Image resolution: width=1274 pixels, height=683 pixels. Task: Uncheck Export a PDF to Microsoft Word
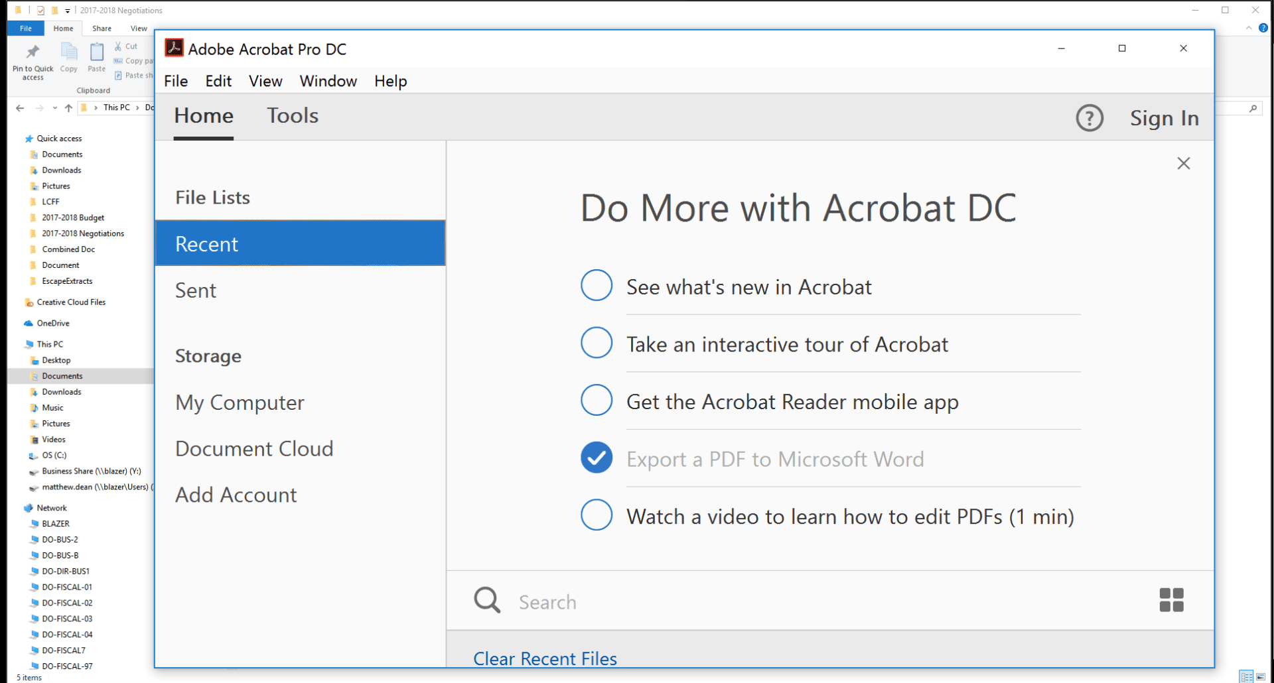[x=596, y=458]
